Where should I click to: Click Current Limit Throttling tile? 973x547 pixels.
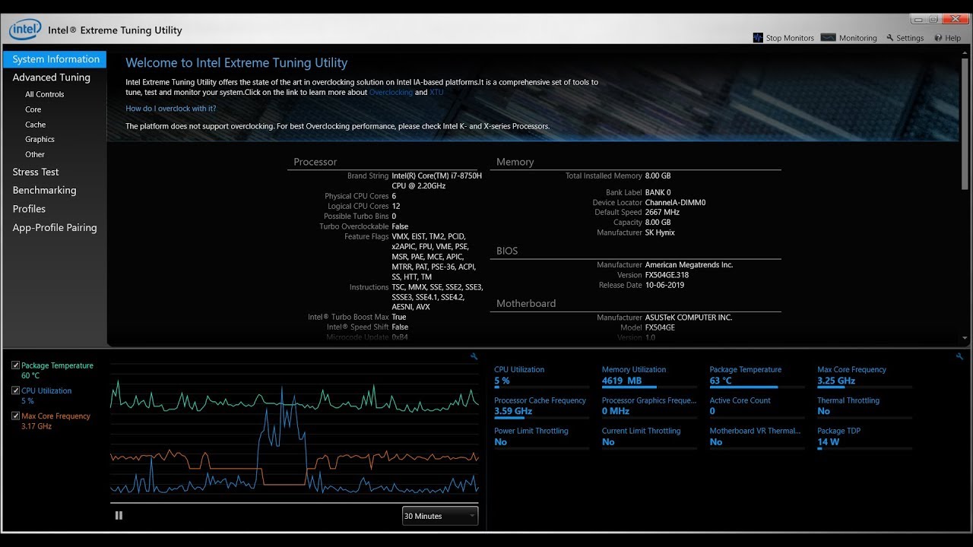click(x=648, y=437)
